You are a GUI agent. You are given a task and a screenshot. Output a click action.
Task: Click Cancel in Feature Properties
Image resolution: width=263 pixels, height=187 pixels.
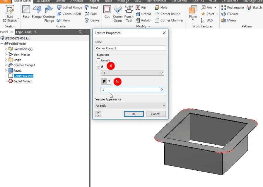[156, 114]
